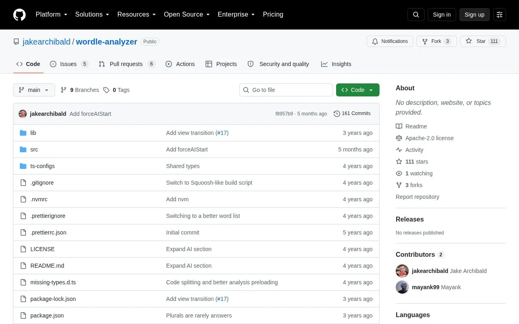This screenshot has height=324, width=519.
Task: Open the package.json file
Action: tap(47, 315)
